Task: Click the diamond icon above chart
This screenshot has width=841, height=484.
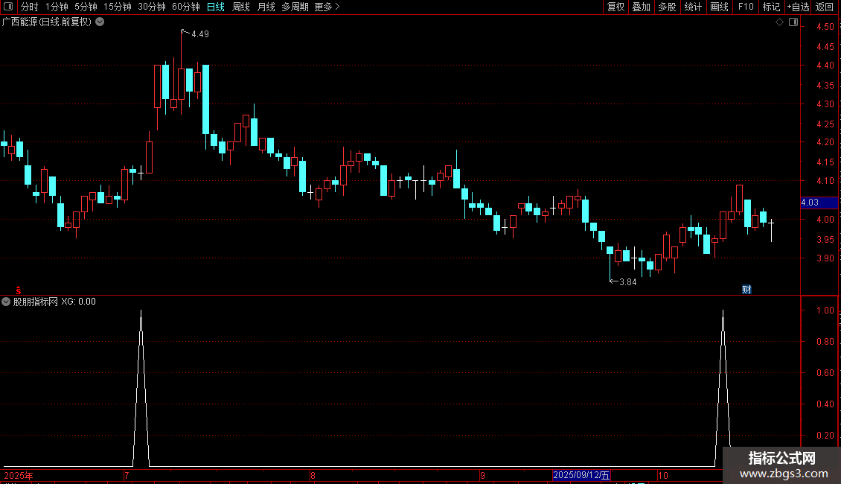Action: pyautogui.click(x=780, y=22)
